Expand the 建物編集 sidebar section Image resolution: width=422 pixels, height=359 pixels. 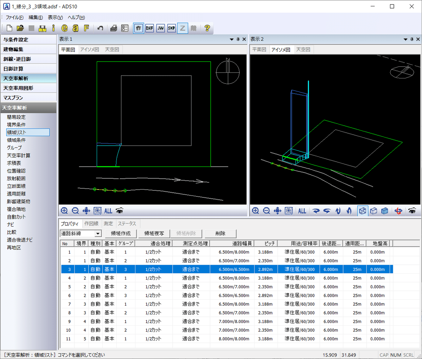(x=28, y=49)
